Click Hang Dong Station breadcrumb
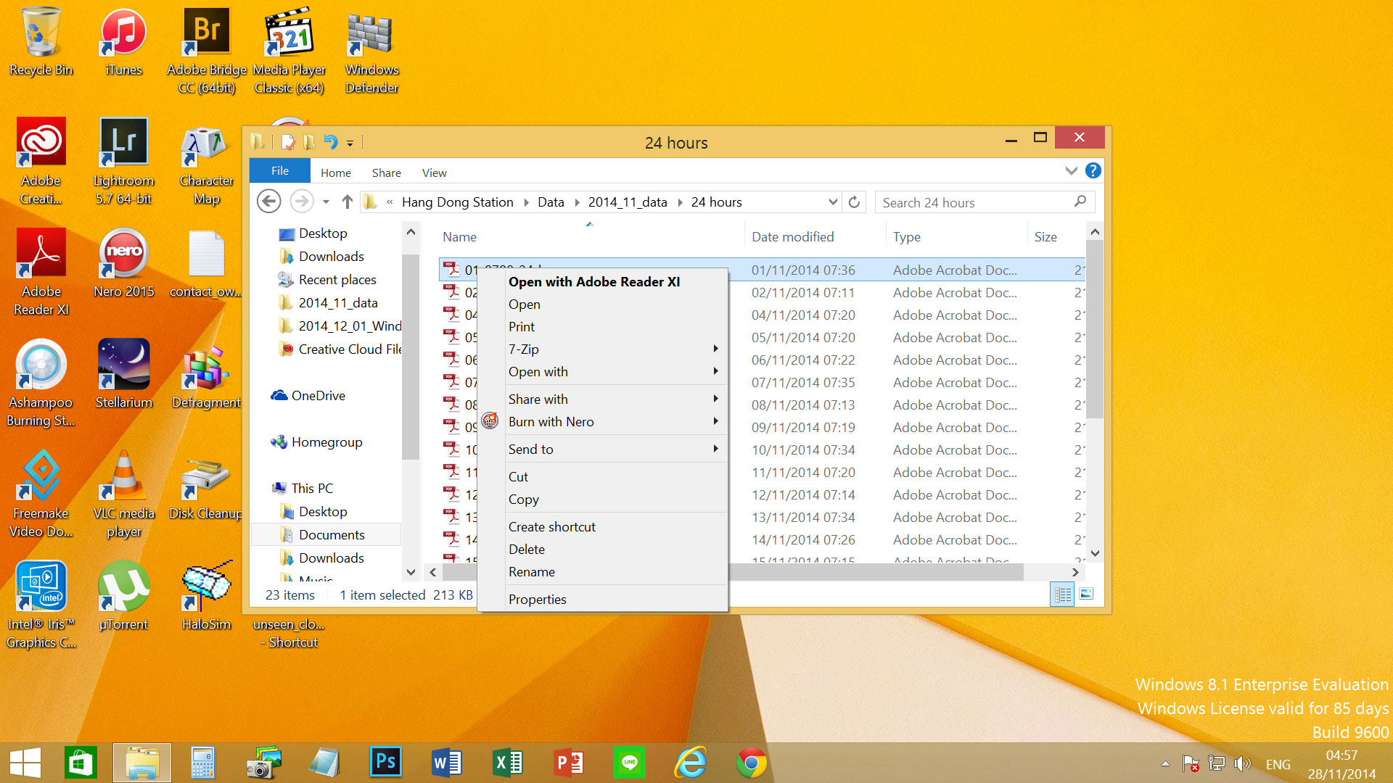 coord(458,202)
